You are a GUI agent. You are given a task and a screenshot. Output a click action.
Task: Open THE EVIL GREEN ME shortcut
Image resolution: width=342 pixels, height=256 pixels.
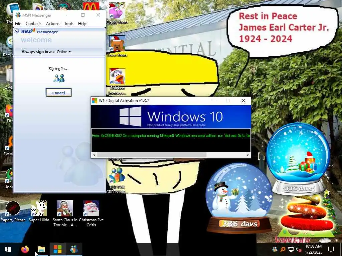tap(117, 181)
